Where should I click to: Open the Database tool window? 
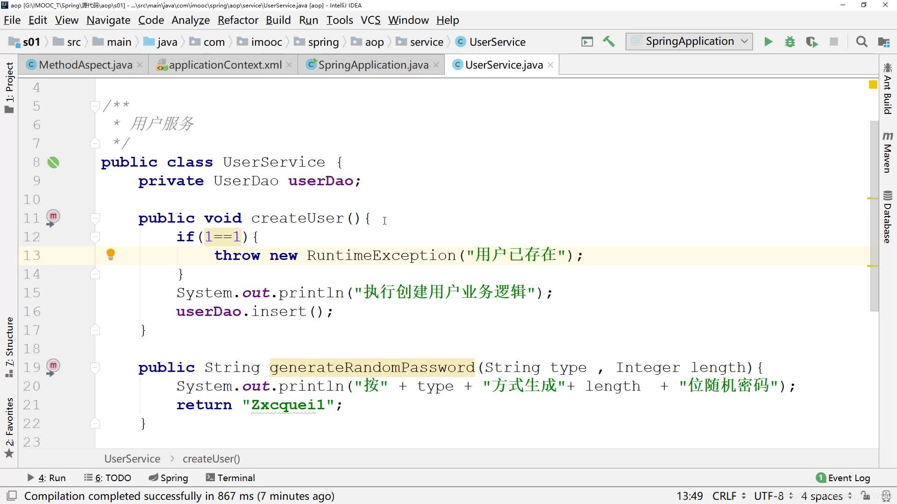888,217
